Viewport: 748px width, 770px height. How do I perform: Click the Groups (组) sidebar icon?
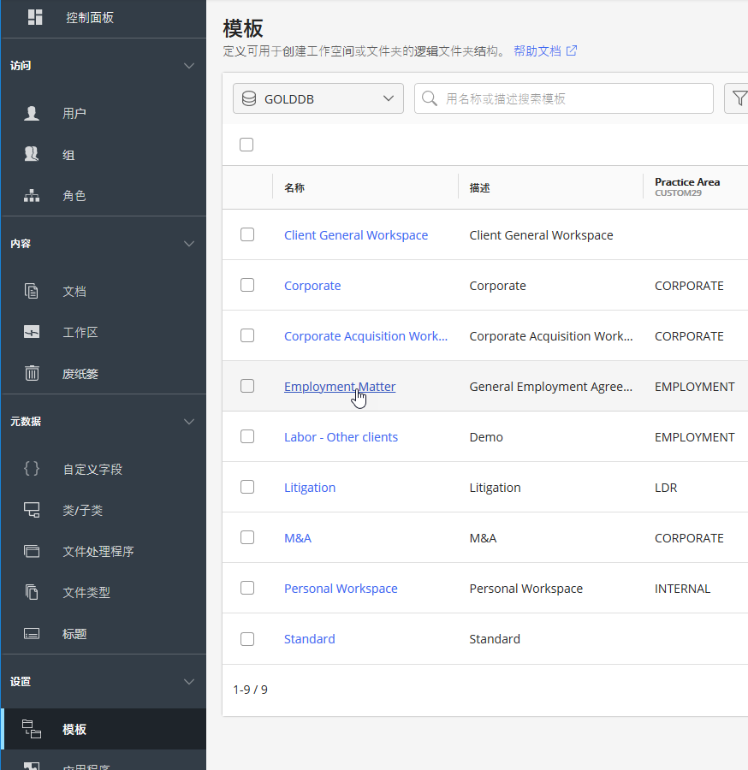[32, 154]
